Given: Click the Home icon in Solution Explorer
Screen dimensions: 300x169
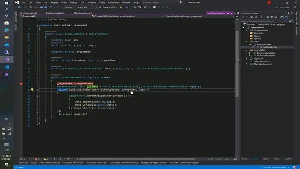Looking at the screenshot, I should click(251, 17).
